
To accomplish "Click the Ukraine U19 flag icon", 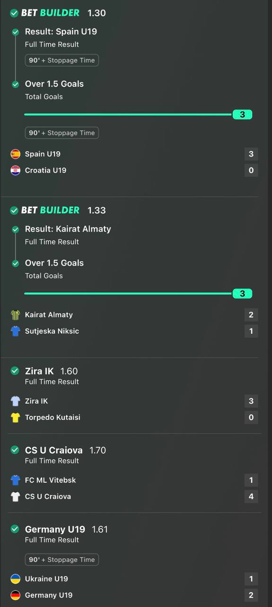I will pos(16,579).
